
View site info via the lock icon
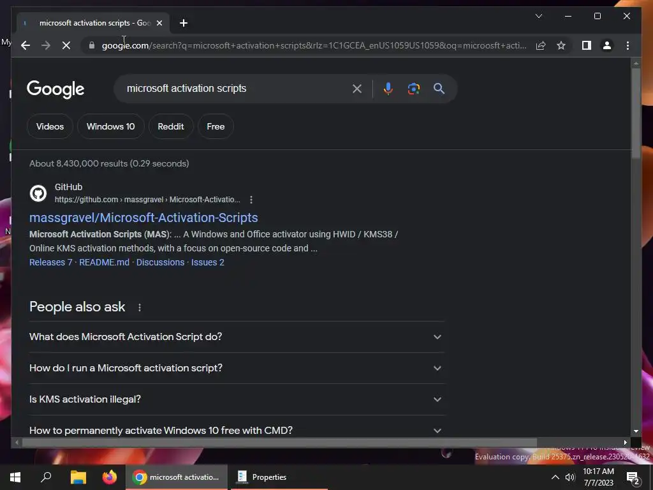point(92,45)
